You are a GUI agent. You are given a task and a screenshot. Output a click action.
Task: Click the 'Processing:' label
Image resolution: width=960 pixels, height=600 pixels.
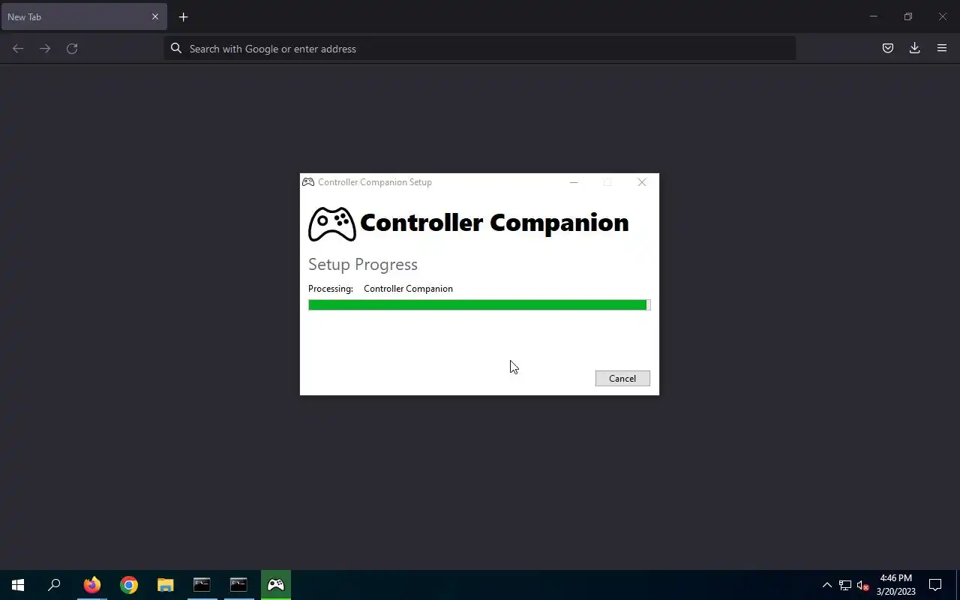coord(331,289)
